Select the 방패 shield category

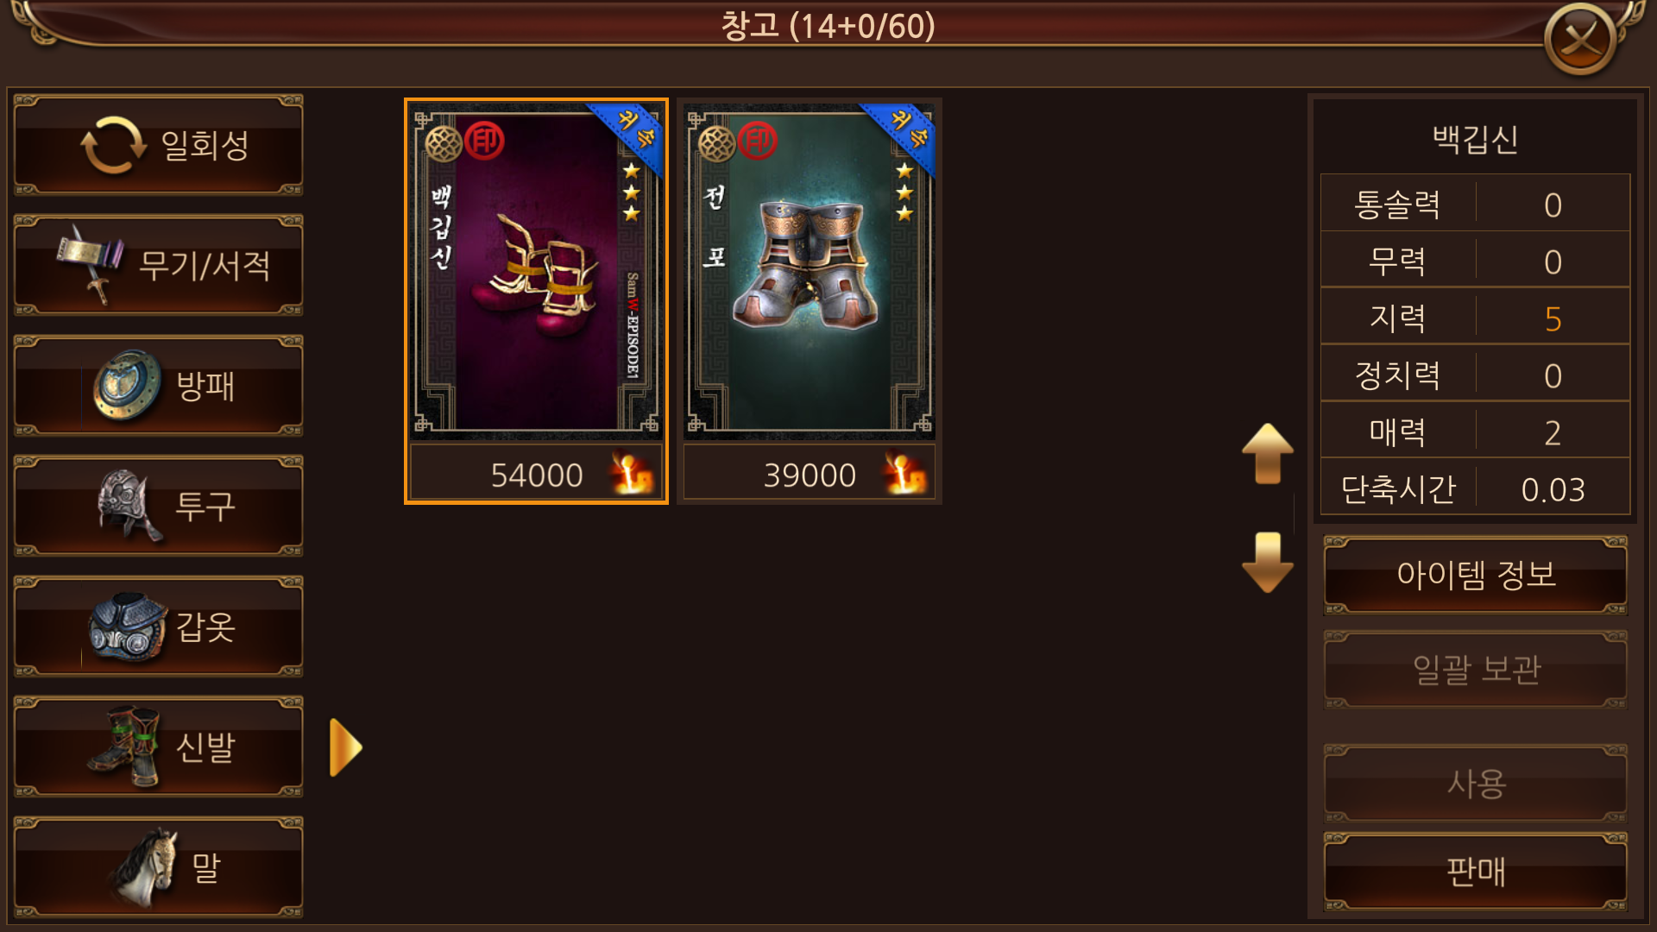coord(159,386)
